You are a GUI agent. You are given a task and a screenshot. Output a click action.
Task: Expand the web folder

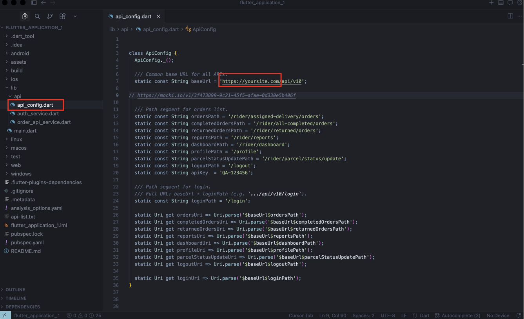click(x=16, y=165)
